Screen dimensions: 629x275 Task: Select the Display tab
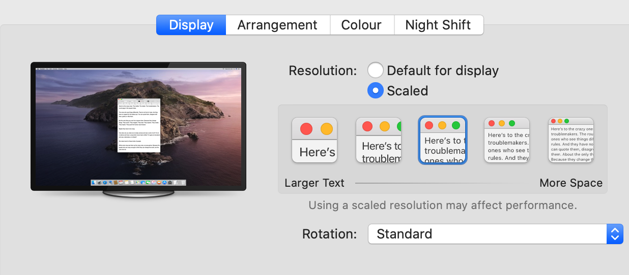coord(191,25)
